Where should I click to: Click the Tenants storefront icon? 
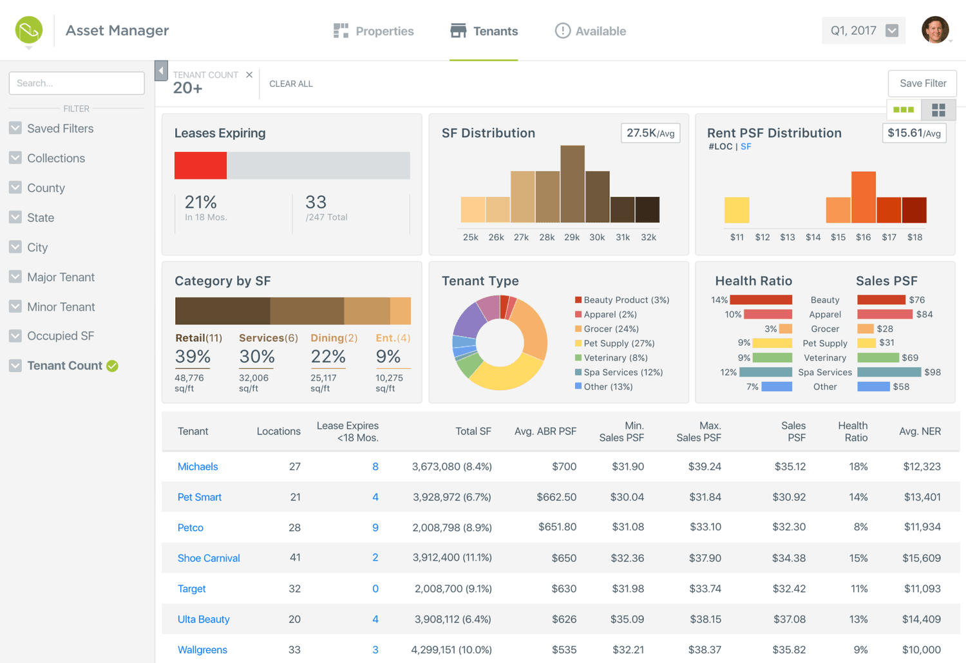click(458, 31)
